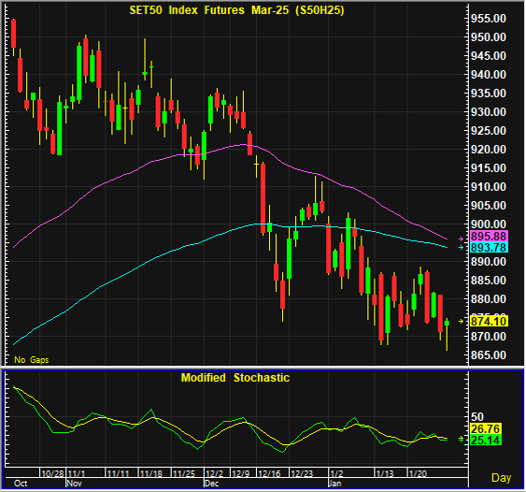
Task: Click the 50 level on the stochastic scale
Action: pyautogui.click(x=477, y=417)
